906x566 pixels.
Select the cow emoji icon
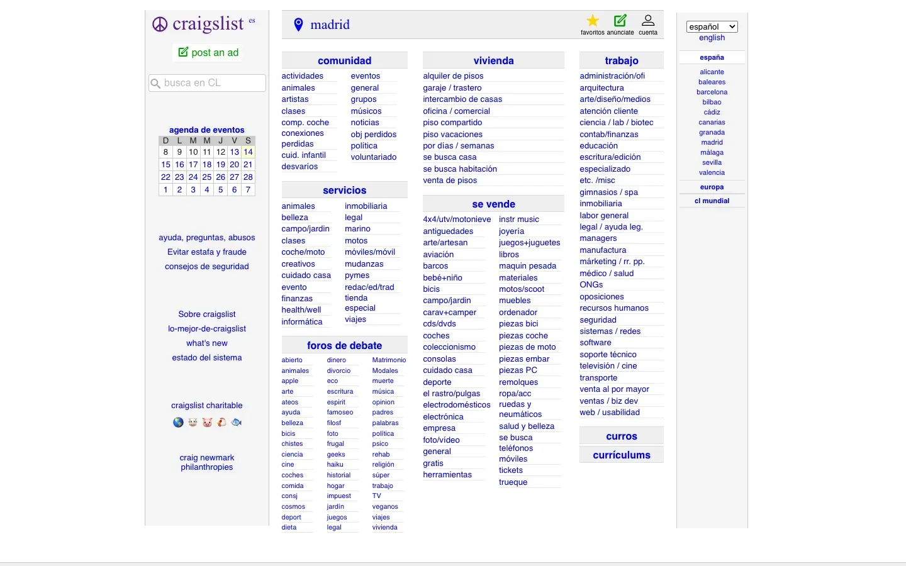(193, 422)
